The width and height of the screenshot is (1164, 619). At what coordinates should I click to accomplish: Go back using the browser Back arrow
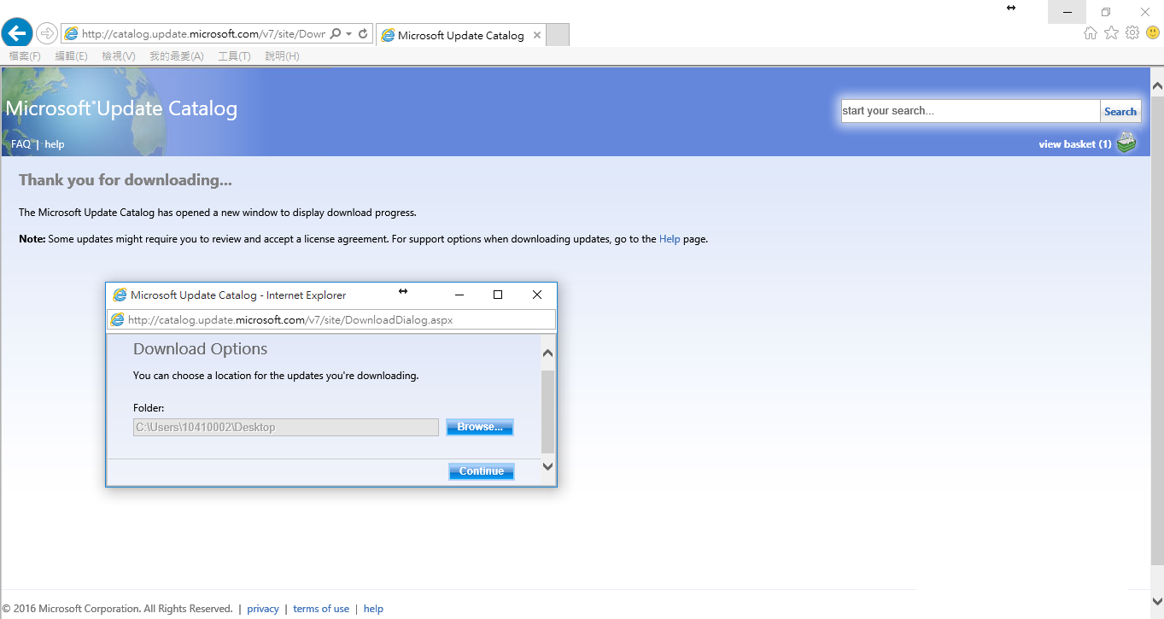click(17, 33)
